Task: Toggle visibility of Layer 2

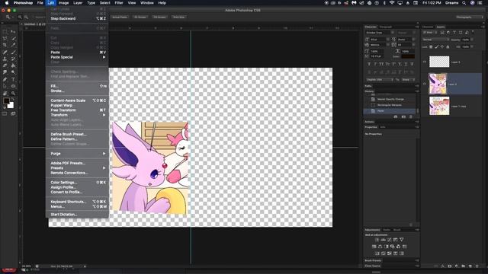Action: point(425,84)
